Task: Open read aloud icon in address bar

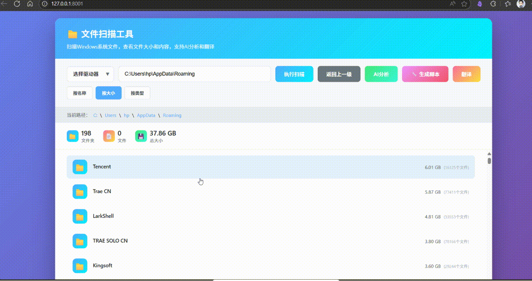Action: tap(453, 3)
